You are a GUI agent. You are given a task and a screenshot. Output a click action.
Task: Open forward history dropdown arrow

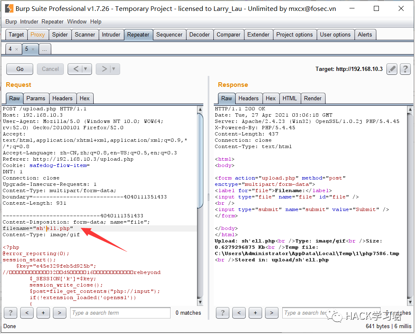[114, 69]
